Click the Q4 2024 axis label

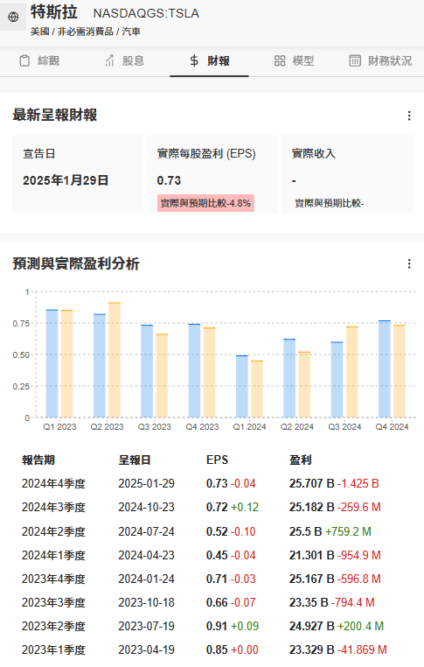[x=393, y=426]
